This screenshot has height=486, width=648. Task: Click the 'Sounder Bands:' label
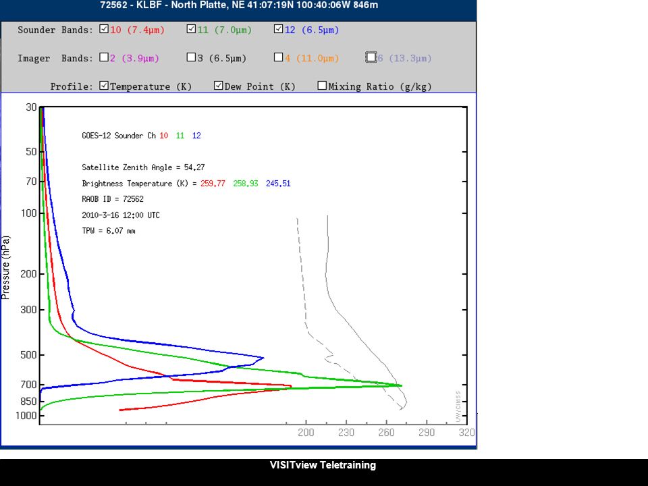pos(55,30)
